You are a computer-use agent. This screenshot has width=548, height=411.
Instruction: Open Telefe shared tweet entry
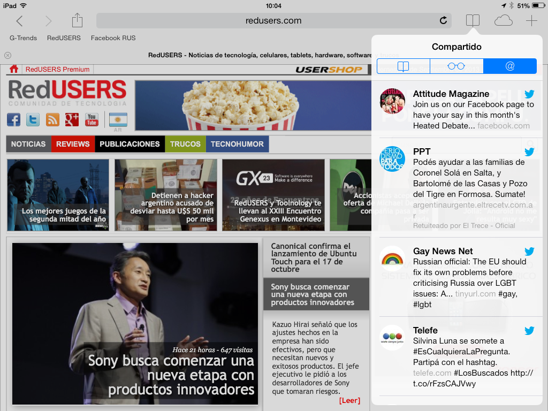(x=457, y=356)
